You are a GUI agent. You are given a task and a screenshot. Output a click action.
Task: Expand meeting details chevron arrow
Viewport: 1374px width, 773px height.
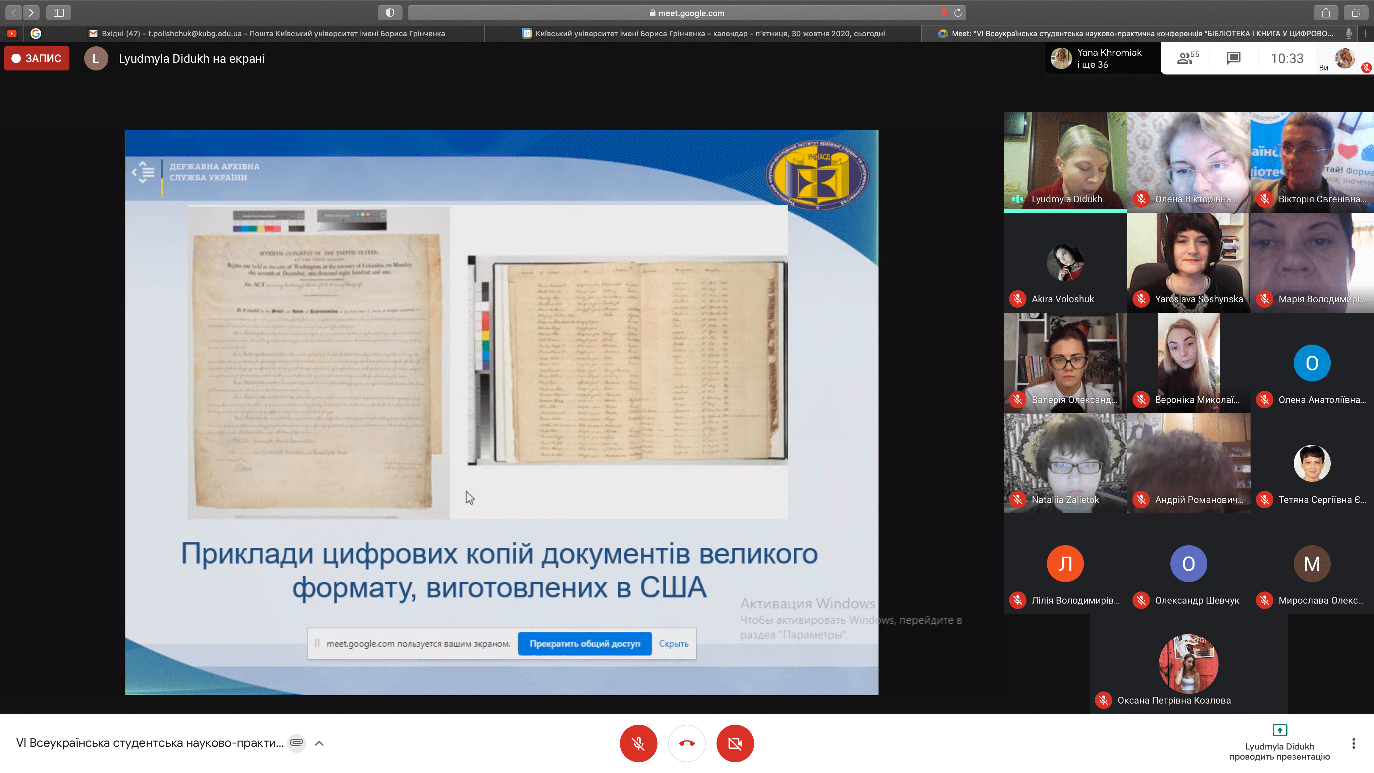tap(319, 743)
